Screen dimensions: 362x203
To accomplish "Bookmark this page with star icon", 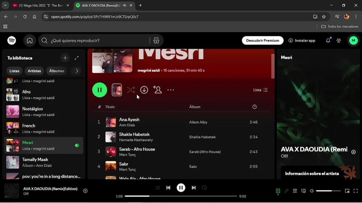I will [x=324, y=17].
